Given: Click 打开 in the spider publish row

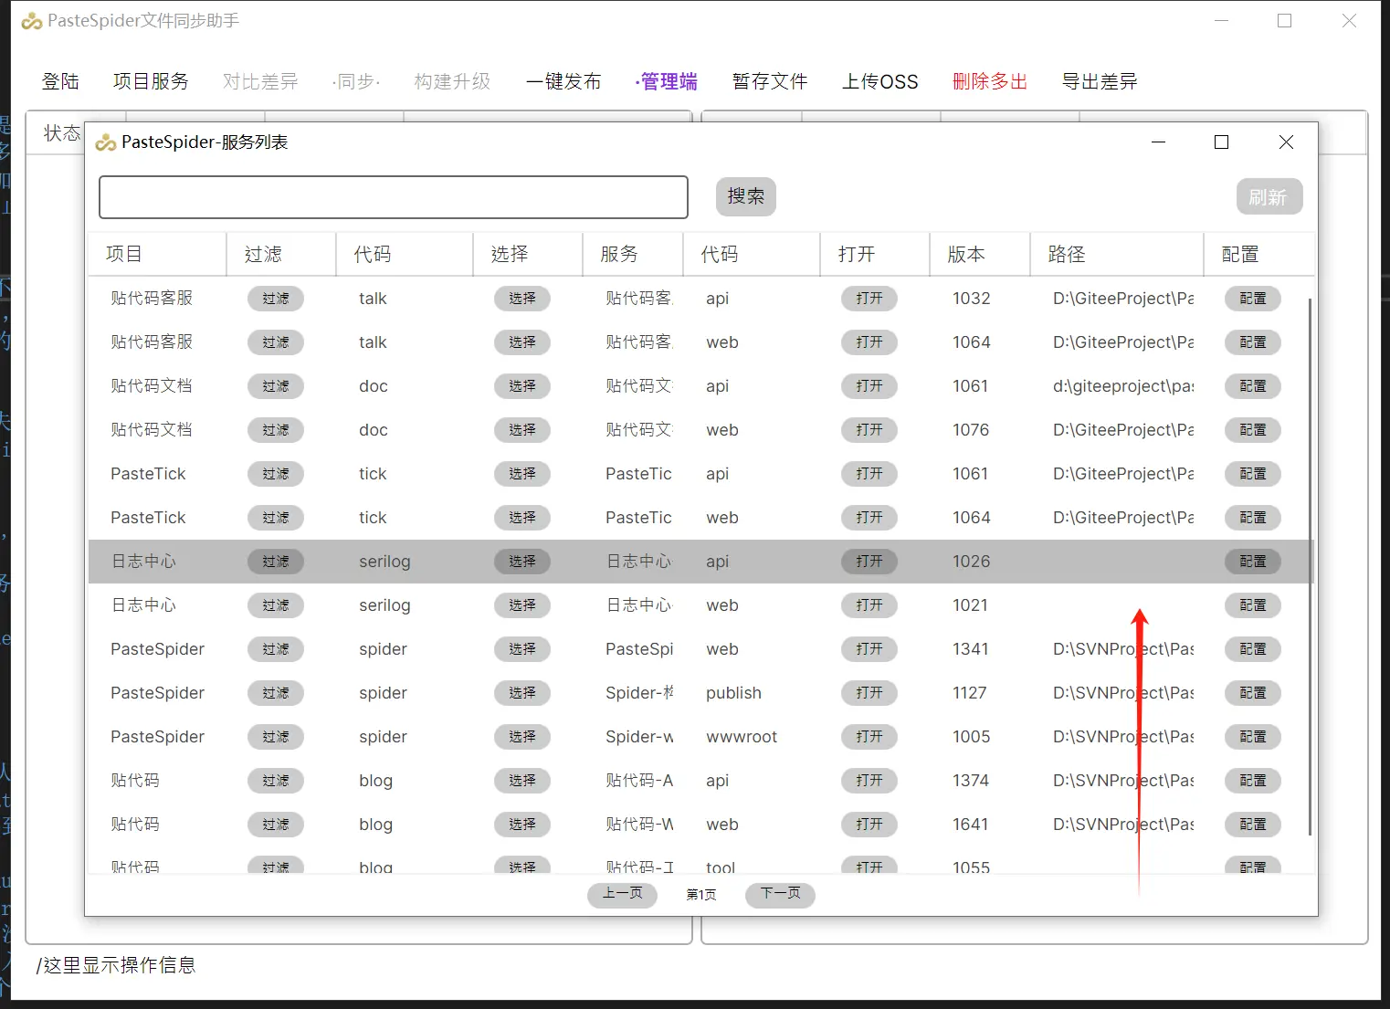Looking at the screenshot, I should click(x=869, y=693).
